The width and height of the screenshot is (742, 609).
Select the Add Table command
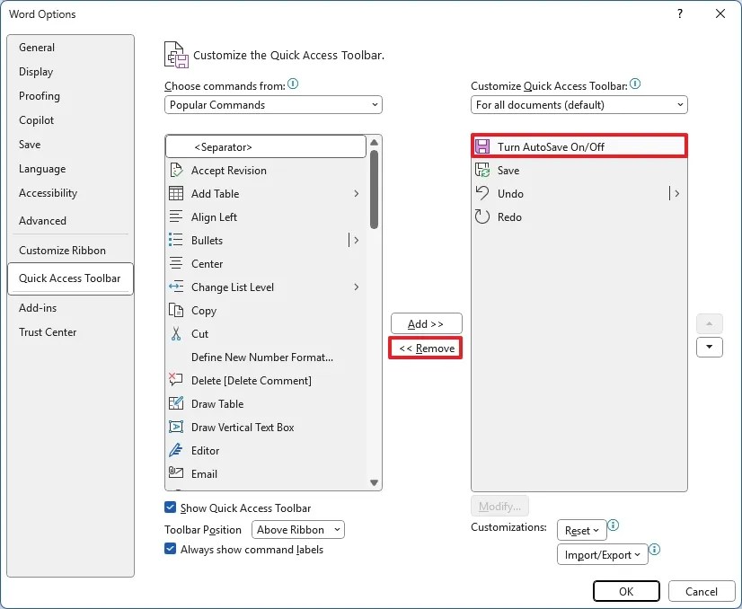pos(214,193)
